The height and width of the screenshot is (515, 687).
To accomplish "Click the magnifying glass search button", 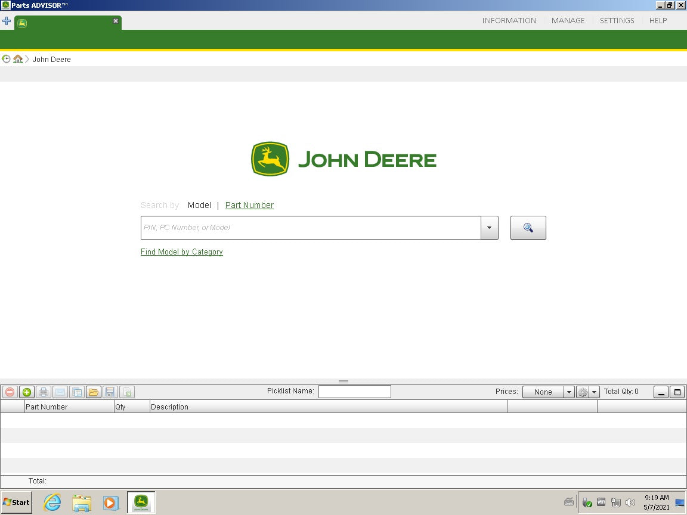I will click(528, 228).
